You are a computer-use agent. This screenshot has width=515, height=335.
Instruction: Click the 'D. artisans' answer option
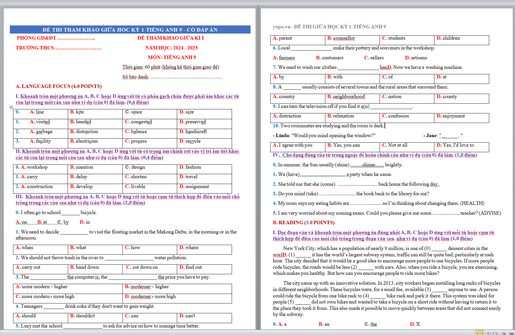pos(416,58)
